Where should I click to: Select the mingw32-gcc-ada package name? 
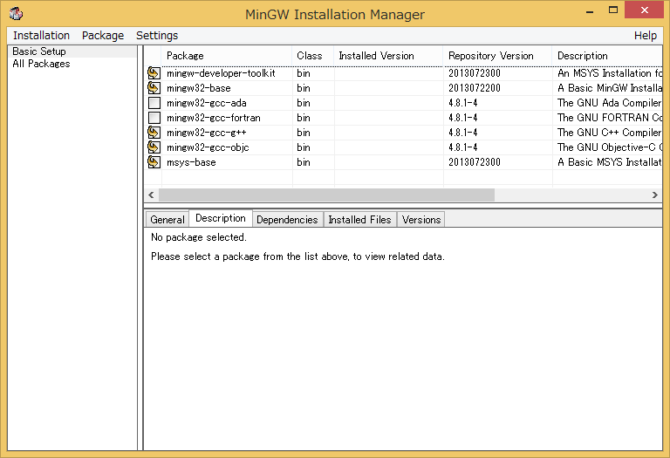tap(207, 103)
